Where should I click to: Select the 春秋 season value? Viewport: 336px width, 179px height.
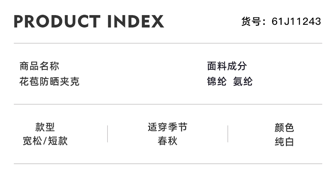point(167,141)
